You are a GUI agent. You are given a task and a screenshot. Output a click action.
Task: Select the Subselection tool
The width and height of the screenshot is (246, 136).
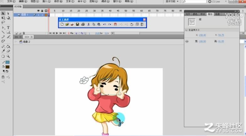[x=8, y=13]
